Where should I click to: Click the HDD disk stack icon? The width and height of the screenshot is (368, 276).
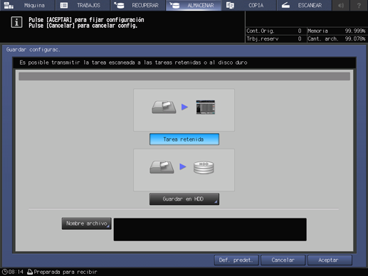[x=204, y=168]
